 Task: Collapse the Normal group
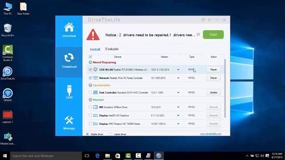coord(90,100)
